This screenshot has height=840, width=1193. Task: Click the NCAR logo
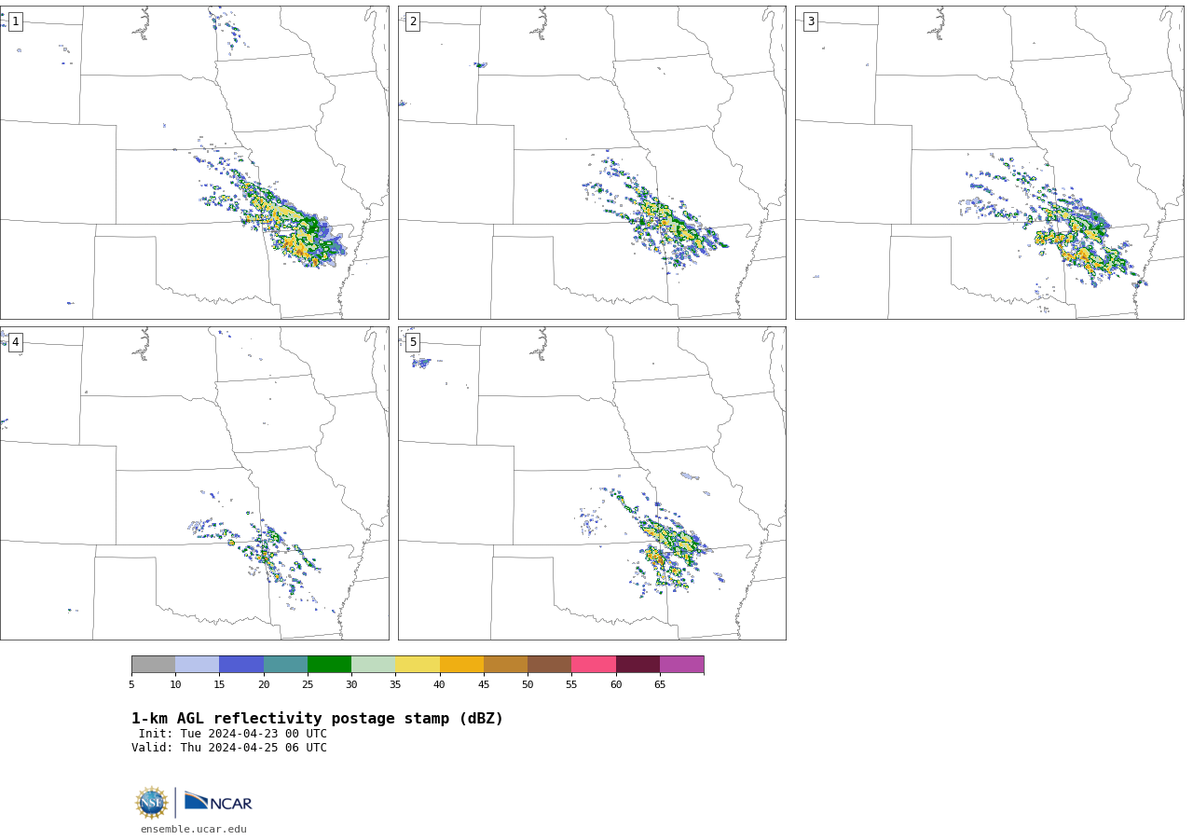[218, 802]
